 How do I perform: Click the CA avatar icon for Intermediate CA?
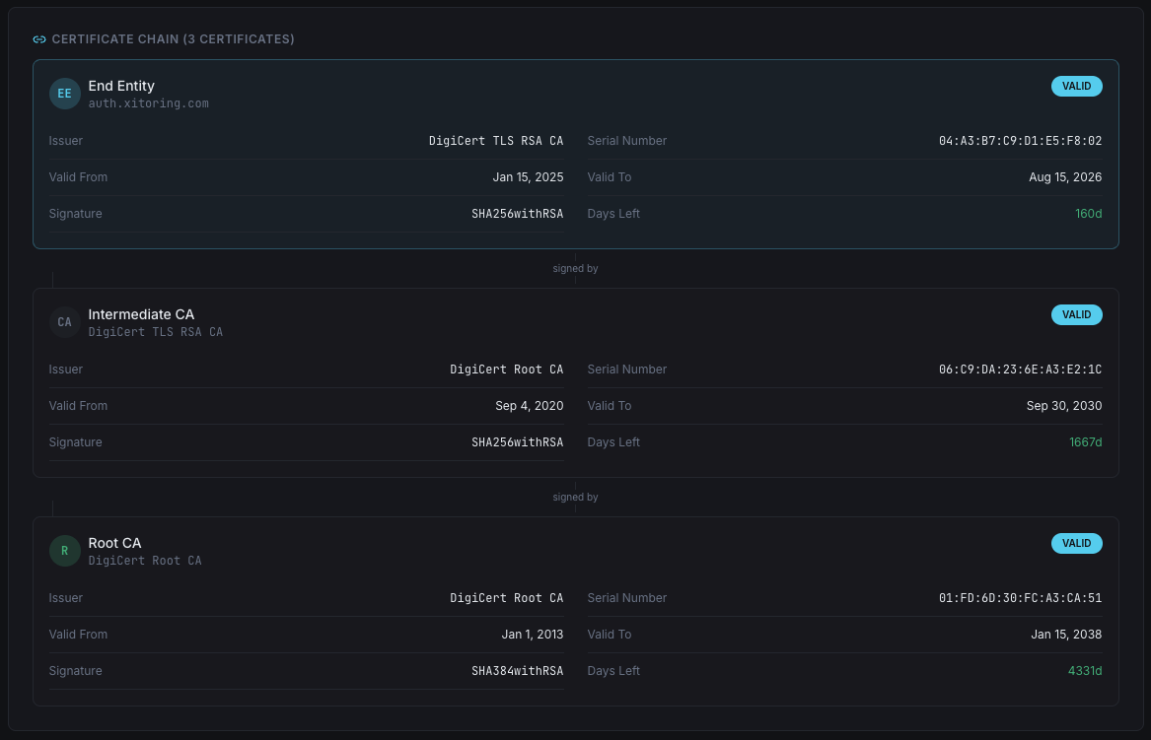pyautogui.click(x=65, y=322)
